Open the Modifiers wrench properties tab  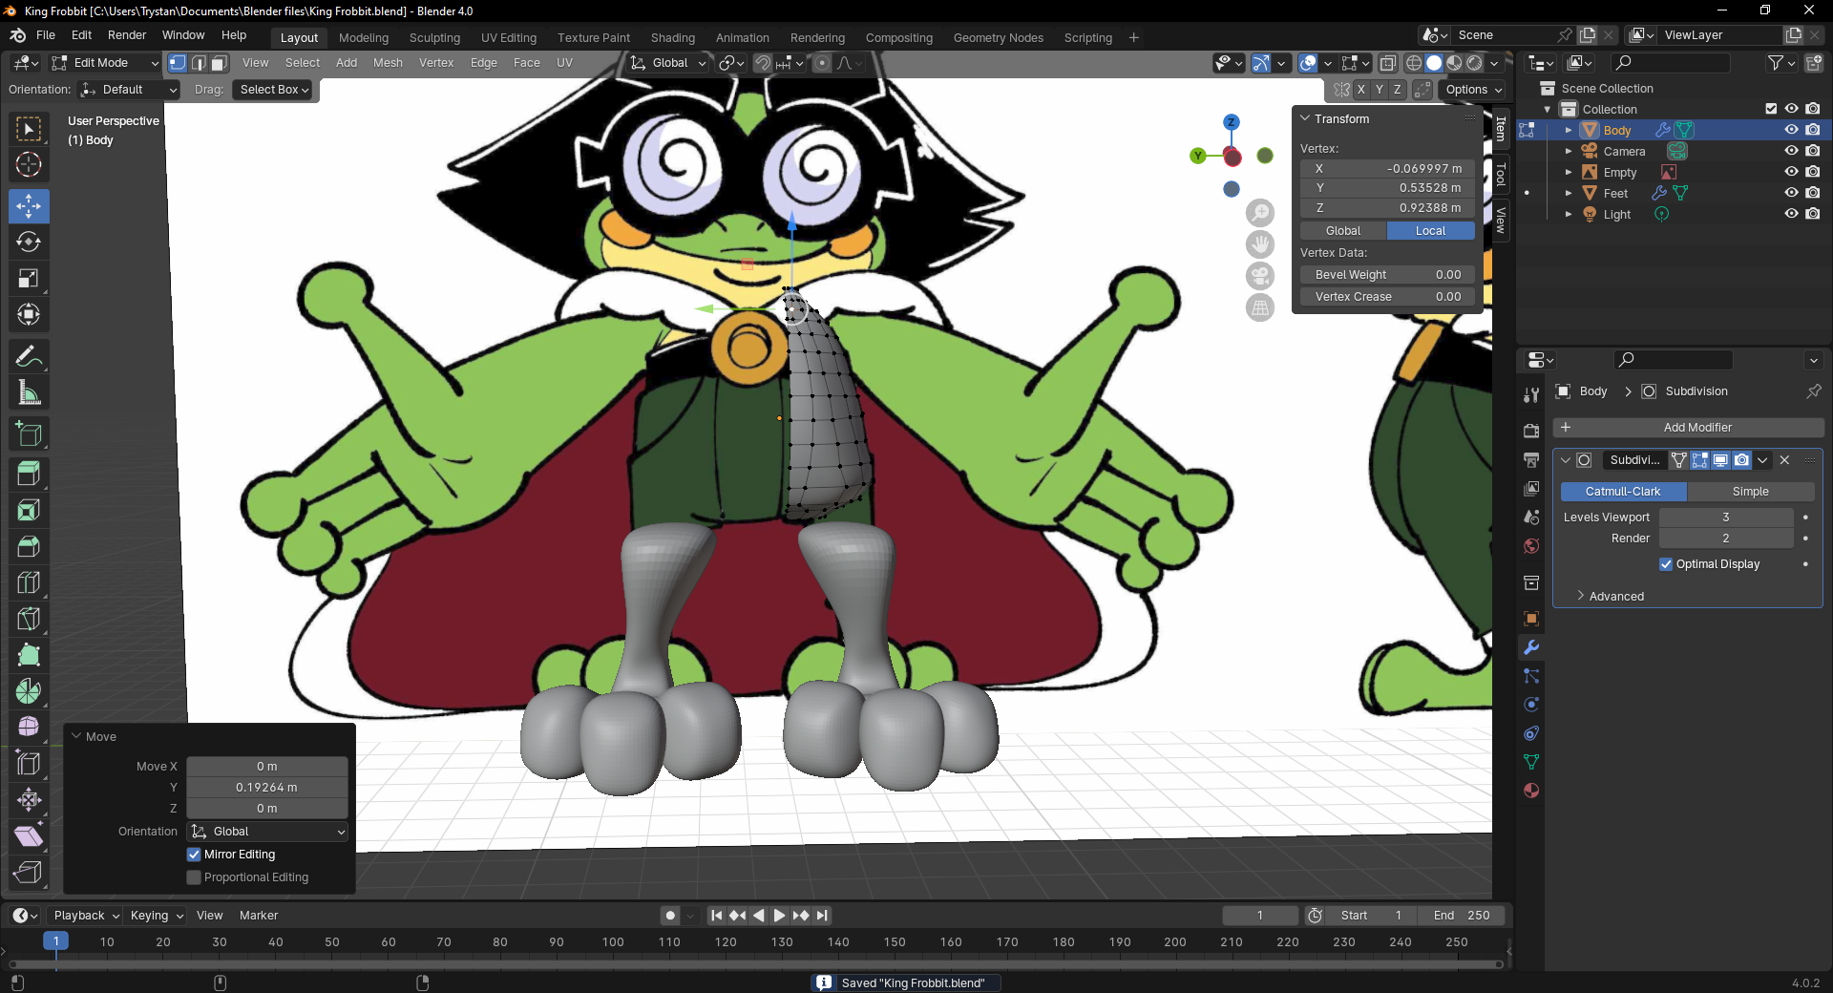coord(1531,647)
